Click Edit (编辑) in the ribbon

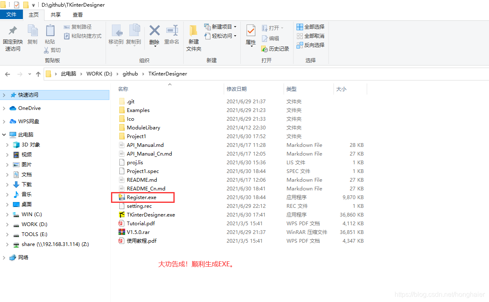coord(270,39)
